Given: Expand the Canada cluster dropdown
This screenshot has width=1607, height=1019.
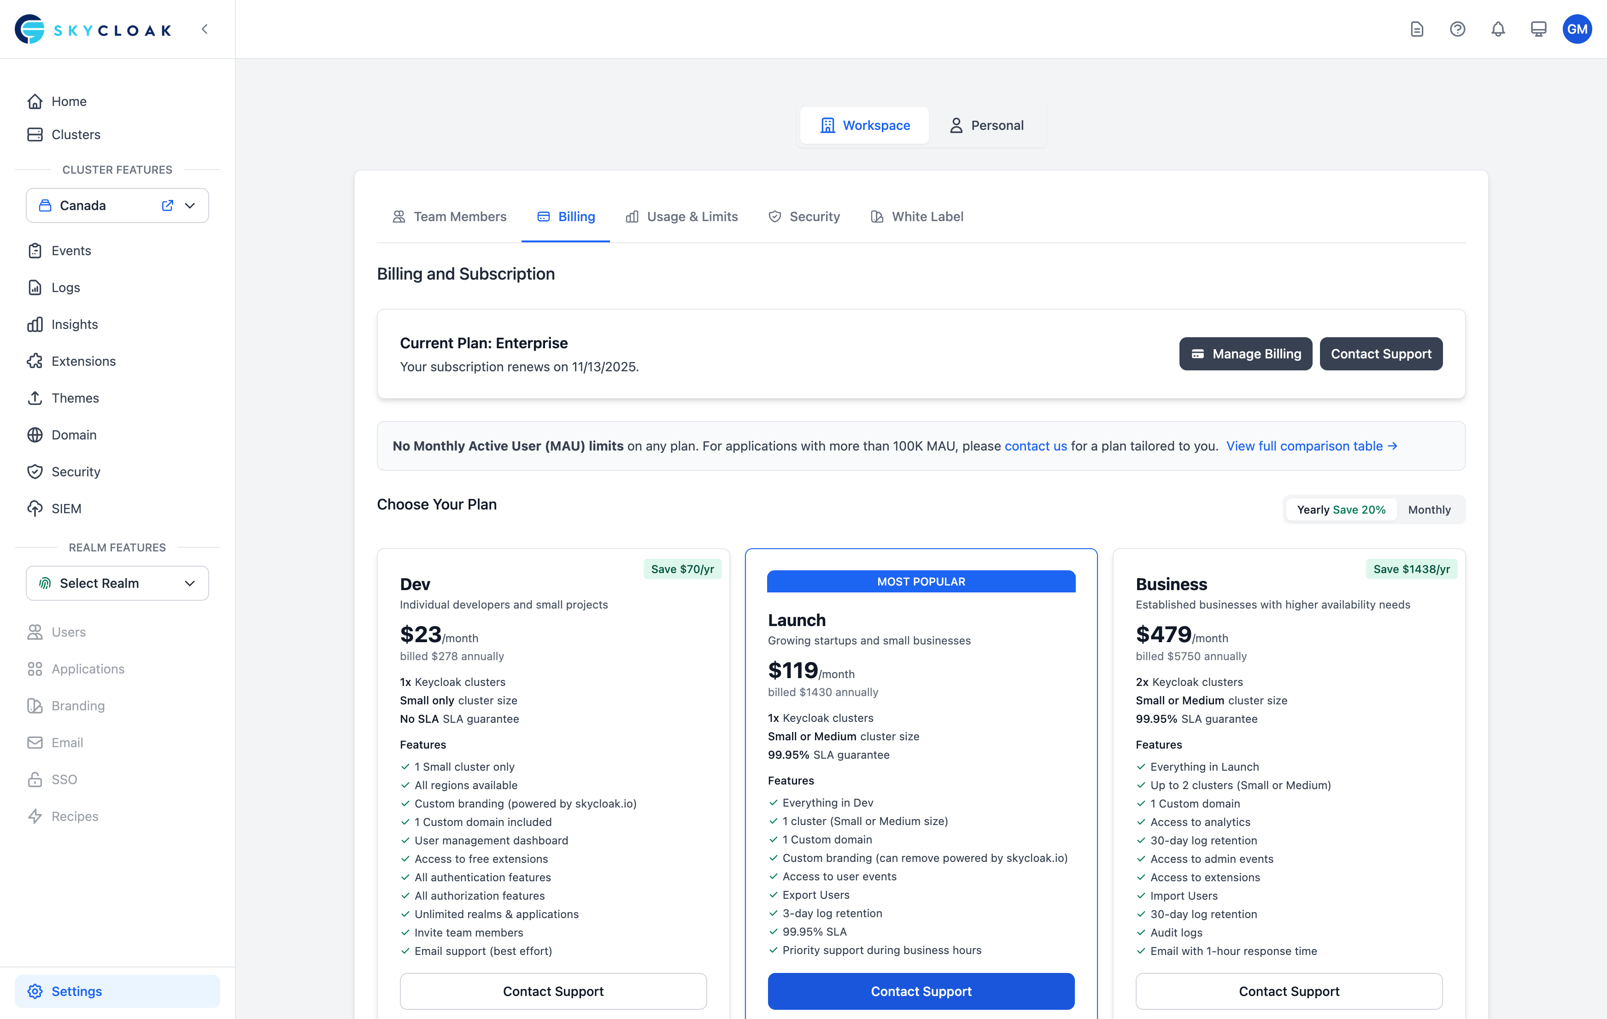Looking at the screenshot, I should 191,205.
